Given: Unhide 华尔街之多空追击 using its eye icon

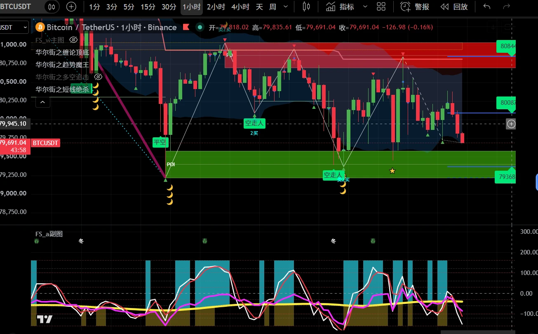Looking at the screenshot, I should click(98, 77).
